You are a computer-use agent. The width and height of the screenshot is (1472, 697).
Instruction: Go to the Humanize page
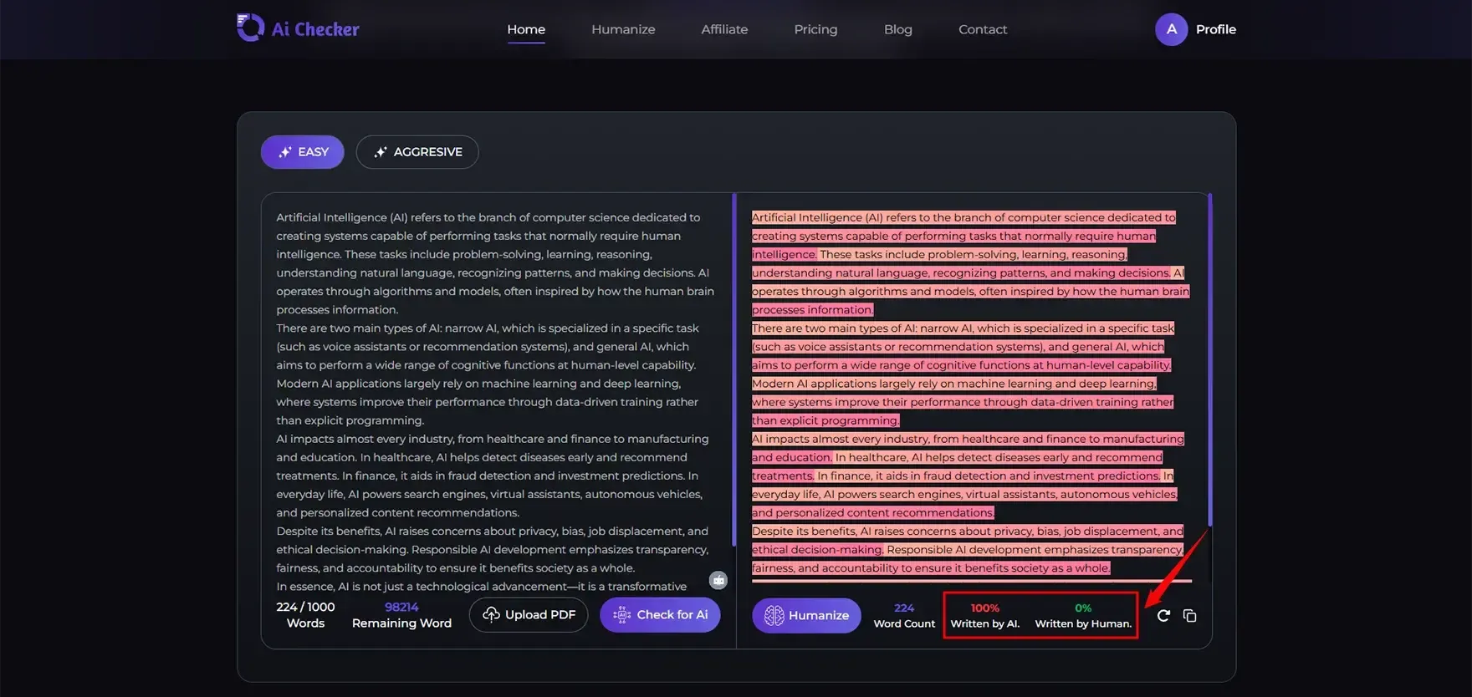(x=623, y=29)
